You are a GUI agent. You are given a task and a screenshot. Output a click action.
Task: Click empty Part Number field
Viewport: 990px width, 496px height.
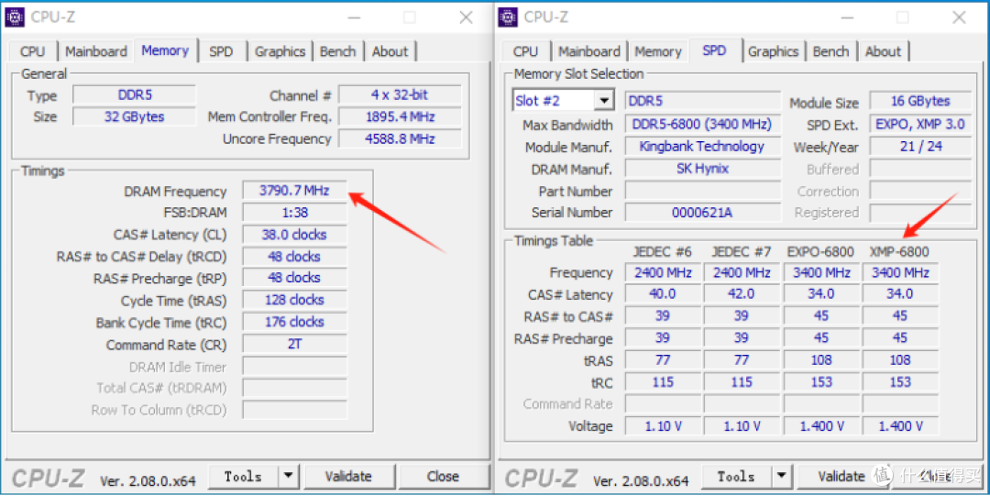coord(703,191)
